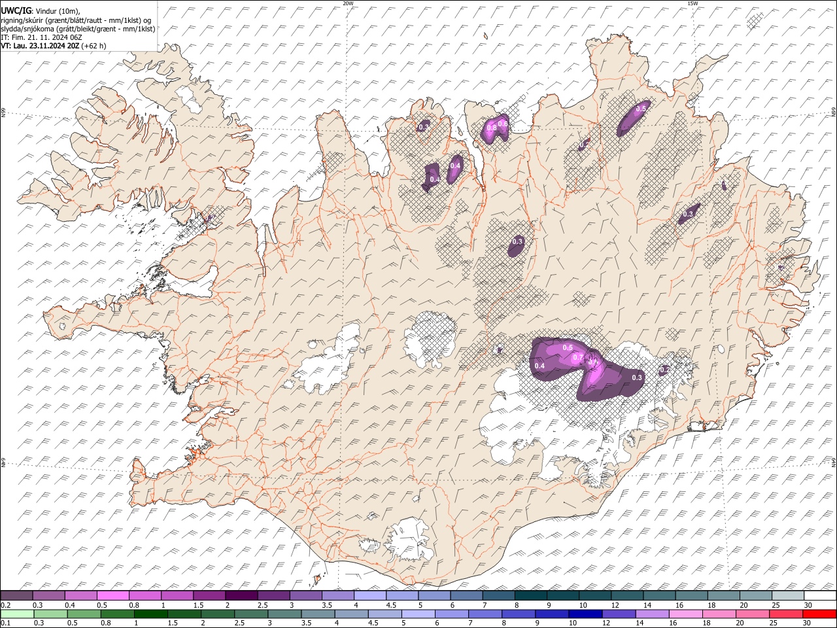Select the bright pink 0.5 snow legend swatch
837x628 pixels.
112,596
